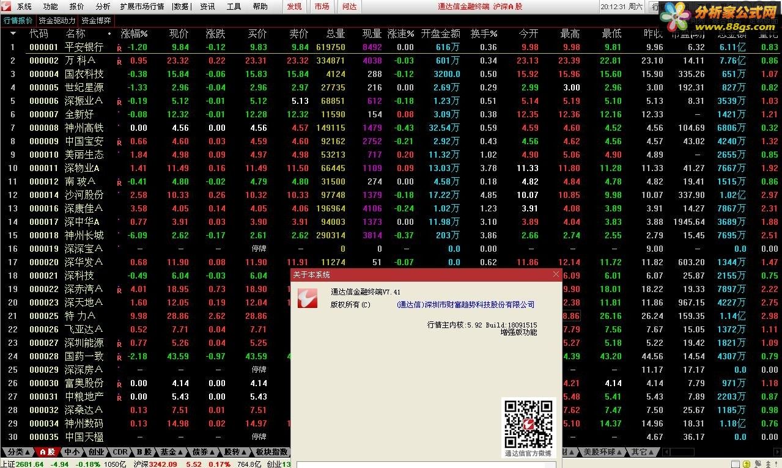Select the A股 bottom tab
Screen dimensions: 782x468
pos(47,452)
